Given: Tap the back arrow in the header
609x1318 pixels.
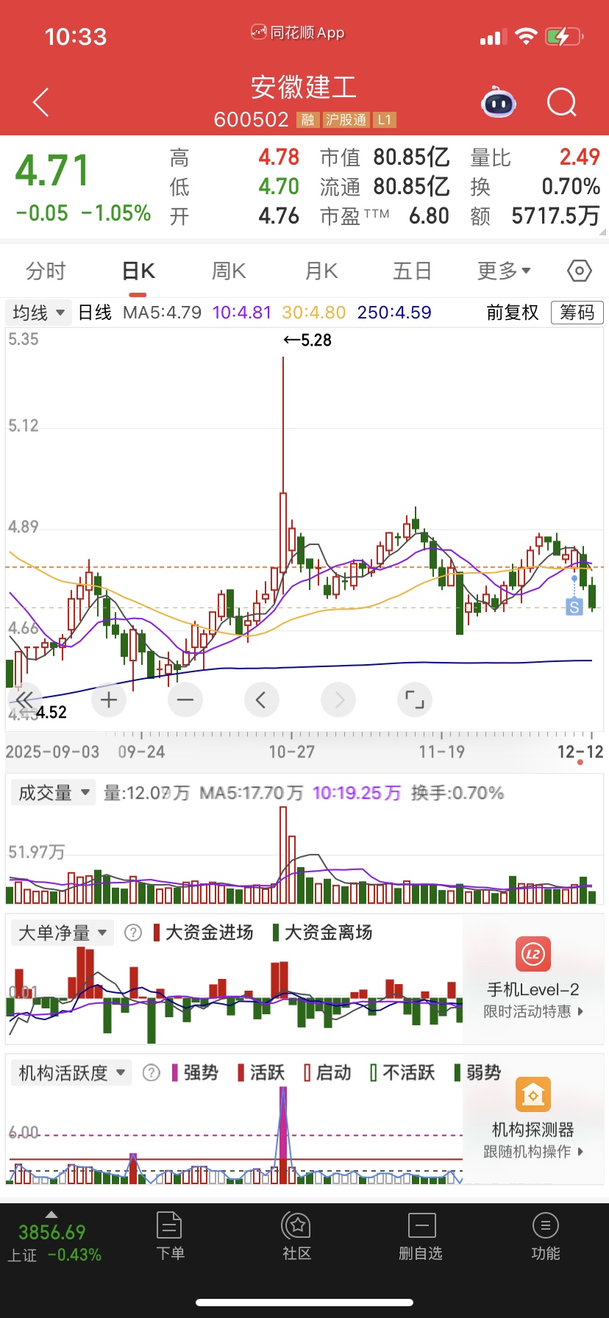Looking at the screenshot, I should tap(41, 102).
